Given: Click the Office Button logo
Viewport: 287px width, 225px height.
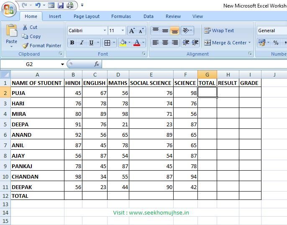Looking at the screenshot, I should (9, 9).
